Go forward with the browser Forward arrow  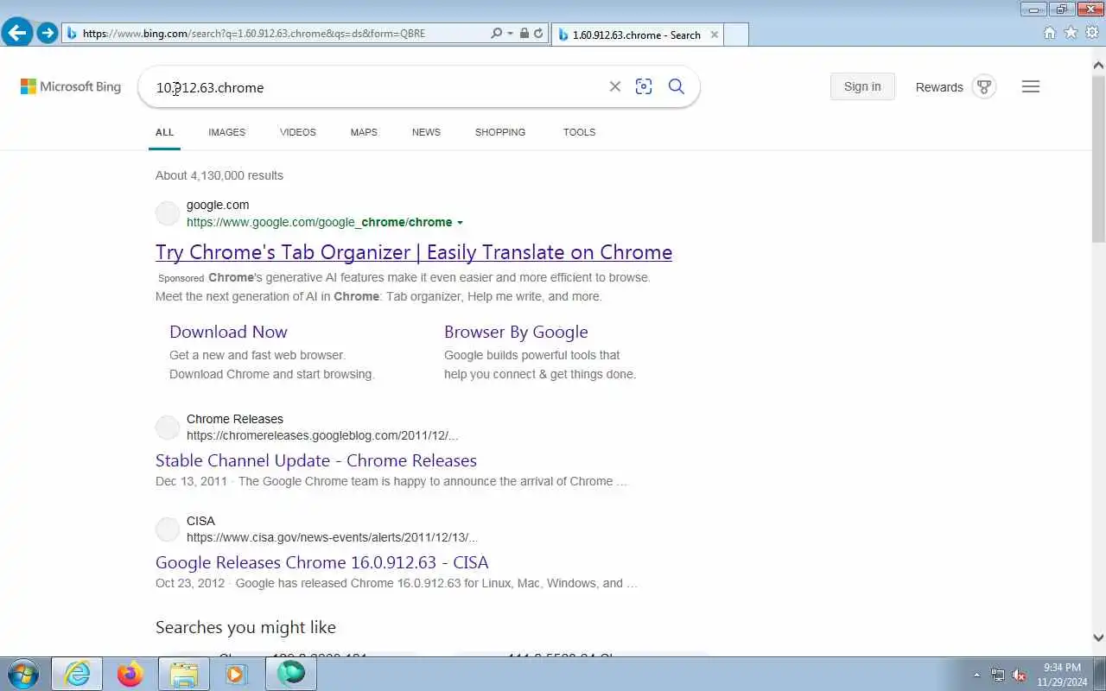48,34
